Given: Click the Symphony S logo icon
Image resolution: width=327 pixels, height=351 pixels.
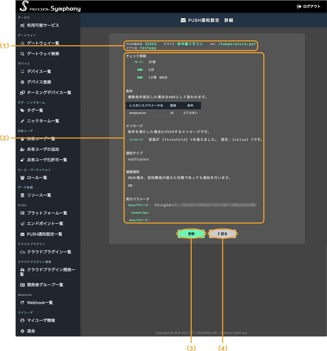Looking at the screenshot, I should (x=24, y=6).
